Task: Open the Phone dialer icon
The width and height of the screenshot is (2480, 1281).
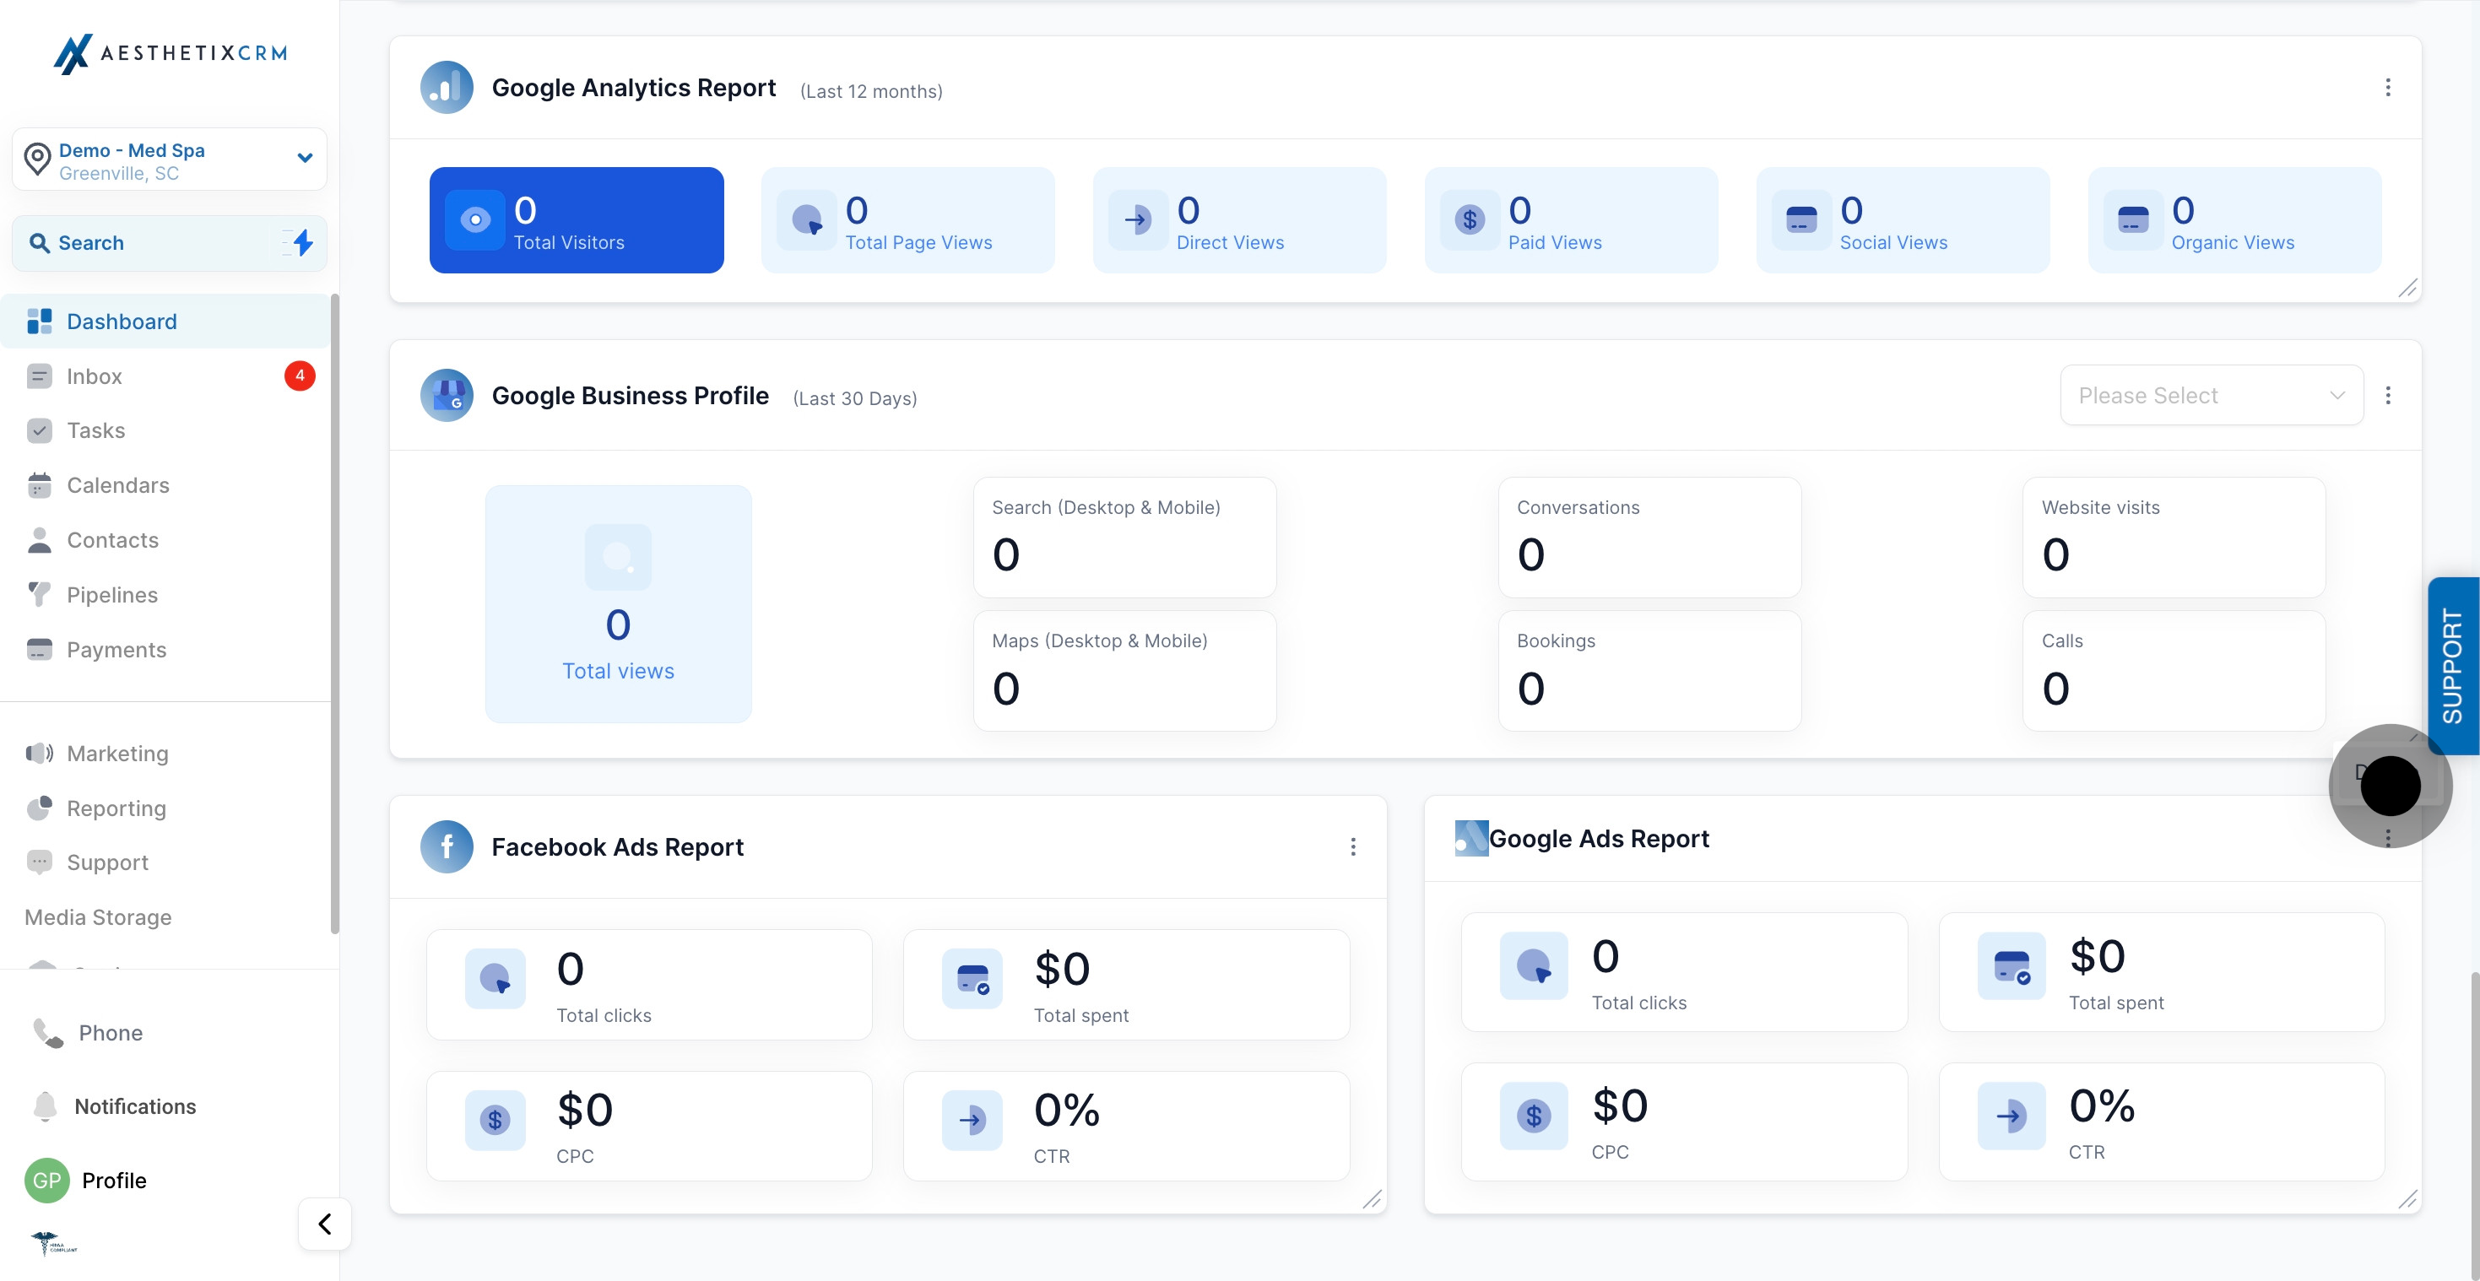Action: tap(48, 1033)
